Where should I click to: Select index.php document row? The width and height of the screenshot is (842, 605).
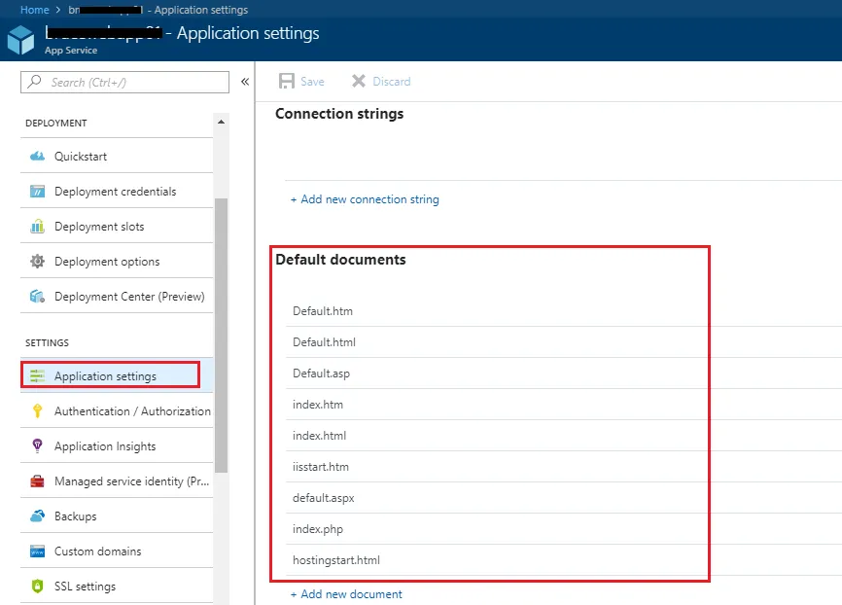click(x=564, y=529)
